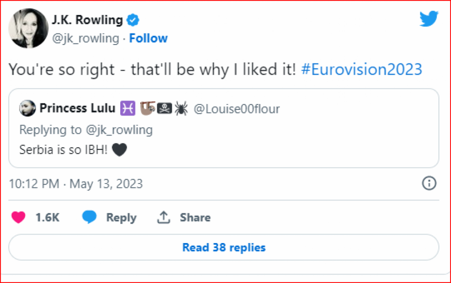Open the quoted tweet text 'Serbia is so IBH!'
451x283 pixels.
click(64, 149)
